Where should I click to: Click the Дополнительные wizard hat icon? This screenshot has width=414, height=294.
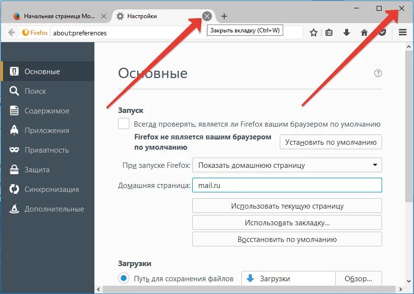point(14,209)
